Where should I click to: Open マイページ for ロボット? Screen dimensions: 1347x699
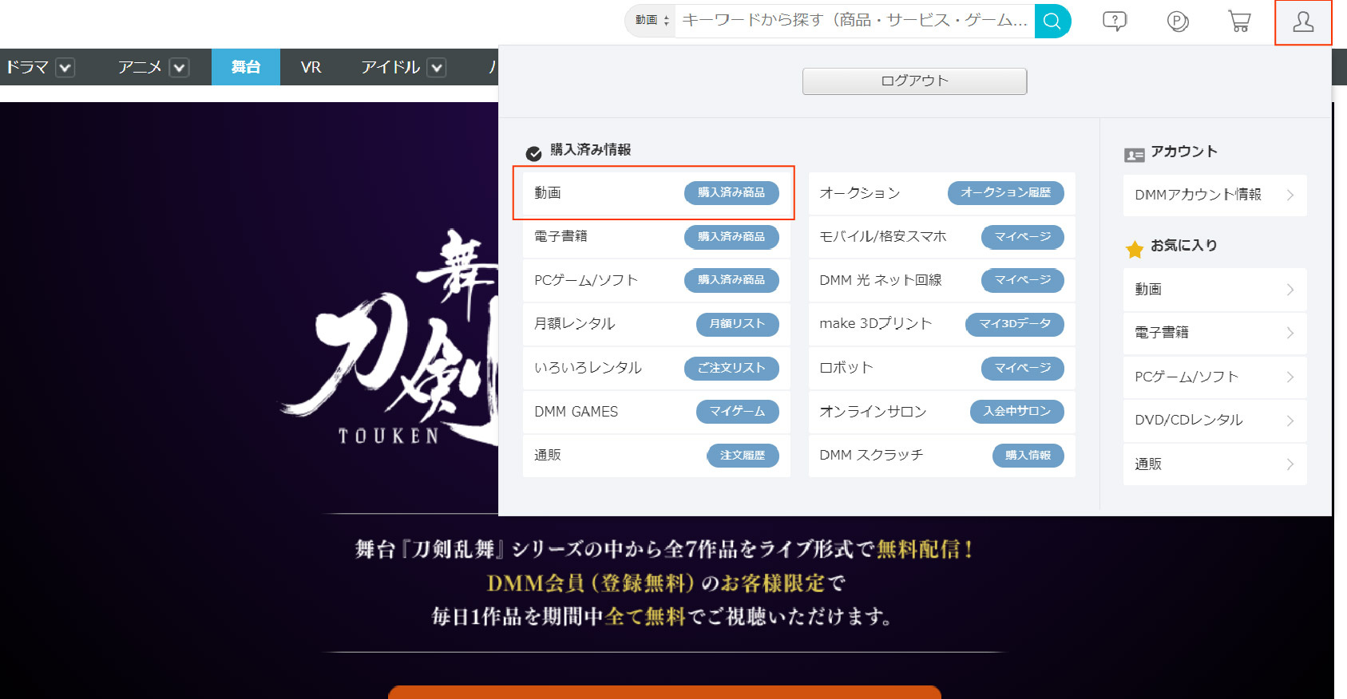pyautogui.click(x=1023, y=368)
